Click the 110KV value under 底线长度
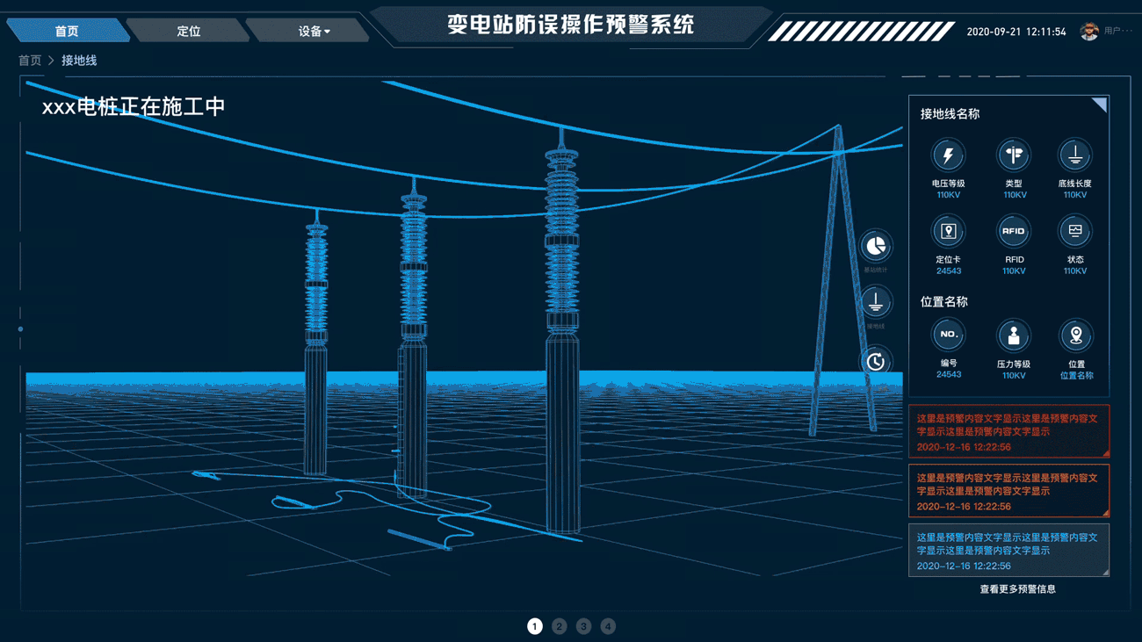This screenshot has height=642, width=1142. (1074, 195)
